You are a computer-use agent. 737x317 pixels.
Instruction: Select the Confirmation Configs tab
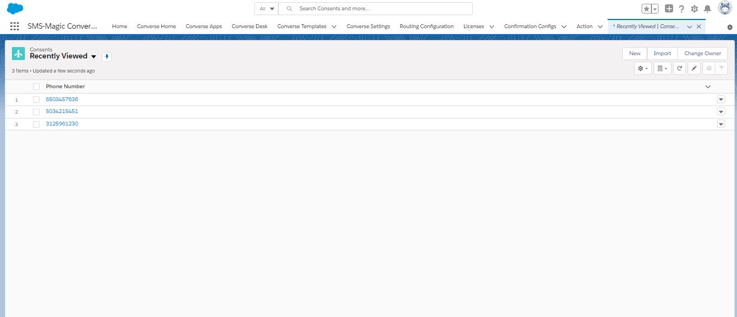pos(530,27)
